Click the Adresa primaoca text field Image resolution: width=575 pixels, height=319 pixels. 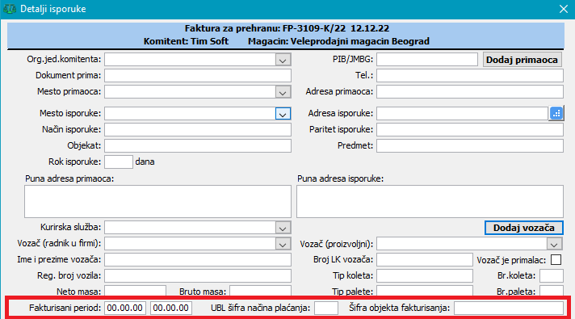pyautogui.click(x=470, y=92)
